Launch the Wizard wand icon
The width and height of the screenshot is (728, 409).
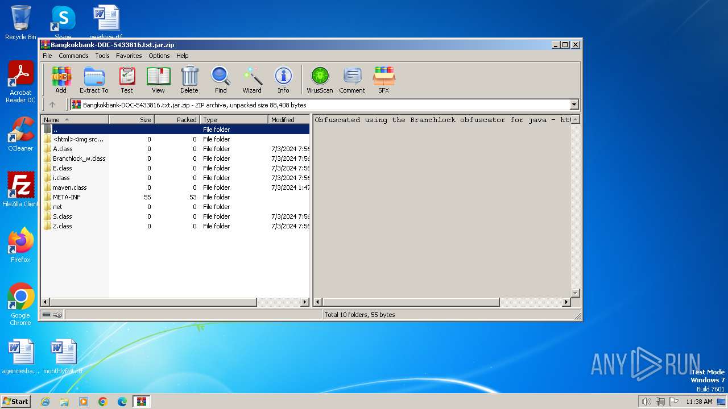(x=252, y=80)
